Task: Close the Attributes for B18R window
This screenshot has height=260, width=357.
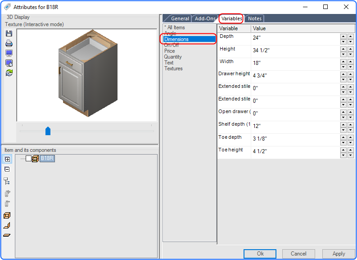Action: (x=346, y=7)
